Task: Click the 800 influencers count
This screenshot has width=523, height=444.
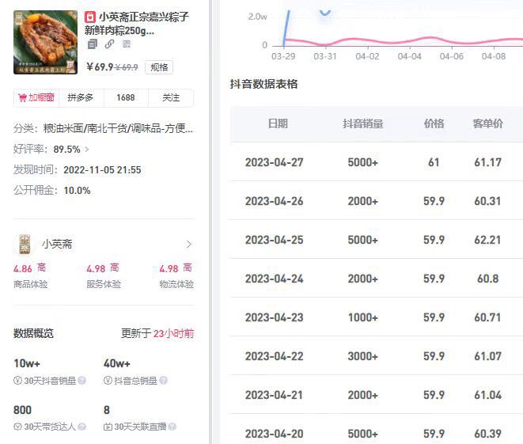Action: pyautogui.click(x=22, y=410)
